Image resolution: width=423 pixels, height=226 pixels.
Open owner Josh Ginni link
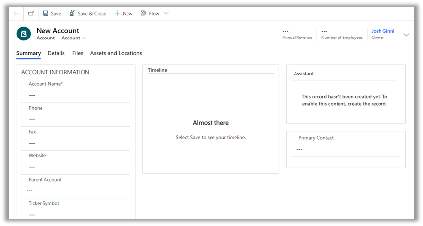(383, 31)
